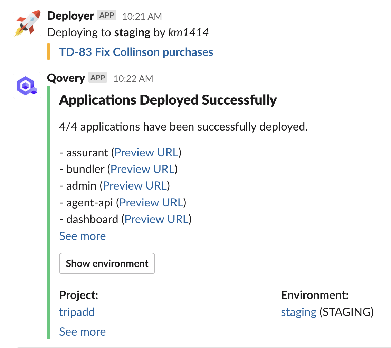This screenshot has height=348, width=391.
Task: Open admin Preview URL link
Action: click(135, 186)
